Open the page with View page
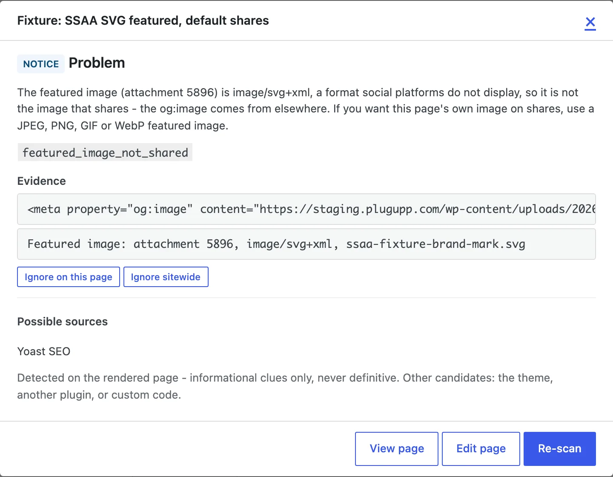613x477 pixels. (397, 448)
